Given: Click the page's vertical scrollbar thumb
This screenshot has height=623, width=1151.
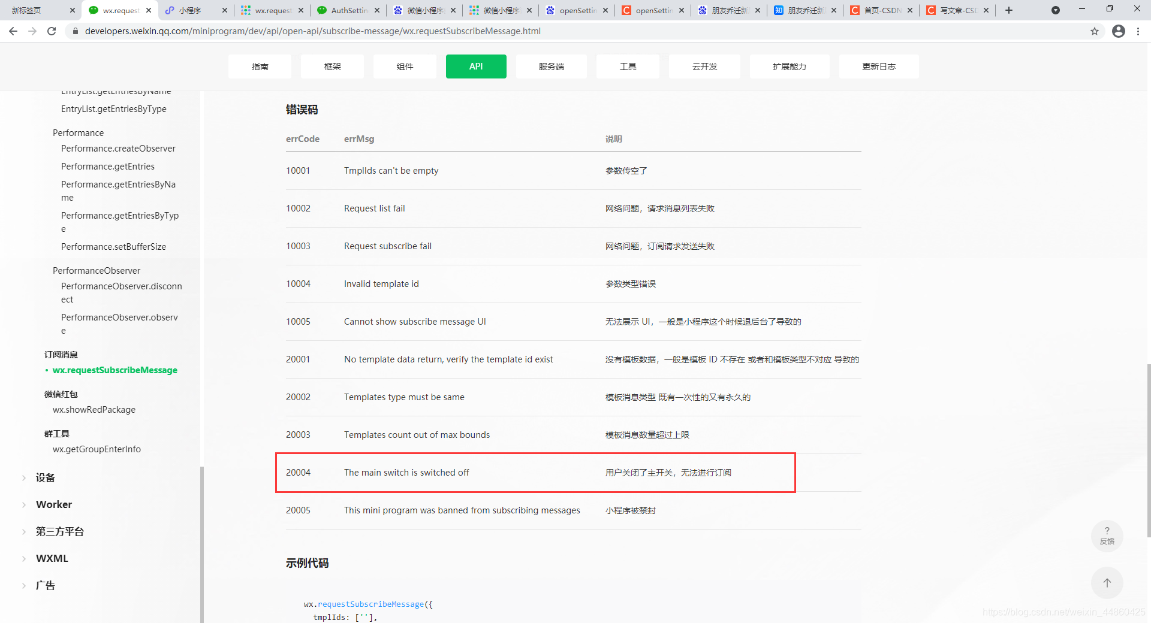Looking at the screenshot, I should tap(1148, 450).
